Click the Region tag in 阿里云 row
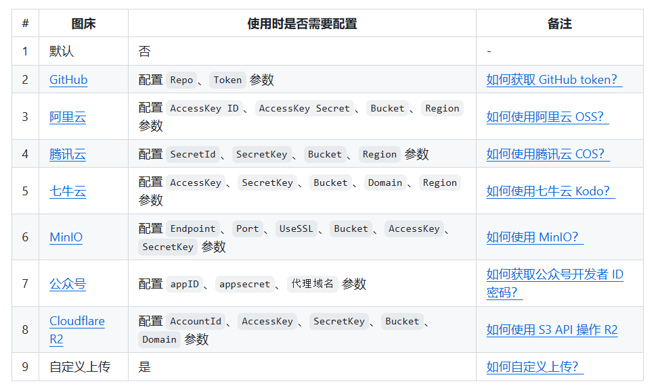The height and width of the screenshot is (390, 660). 442,108
